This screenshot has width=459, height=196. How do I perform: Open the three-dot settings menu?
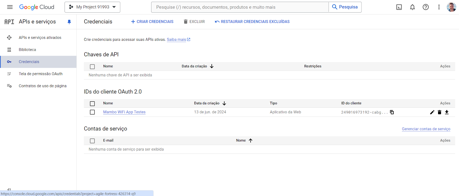coord(439,7)
